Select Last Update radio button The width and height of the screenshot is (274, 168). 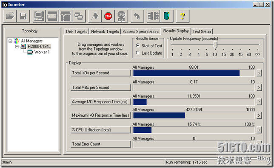[x=138, y=53]
